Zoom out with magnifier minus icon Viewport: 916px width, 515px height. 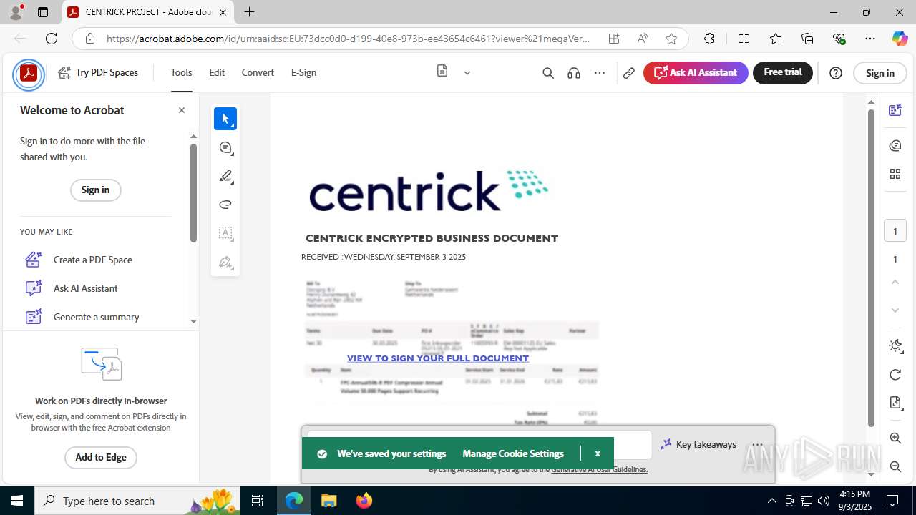[x=895, y=466]
